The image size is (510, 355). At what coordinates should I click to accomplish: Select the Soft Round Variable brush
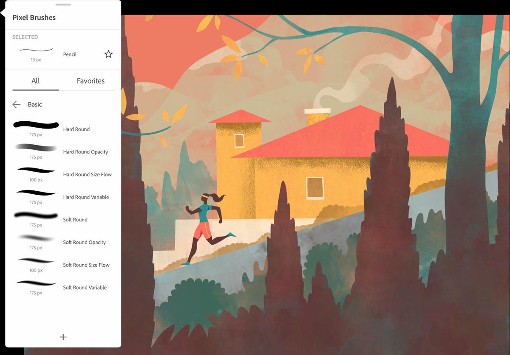tap(63, 287)
